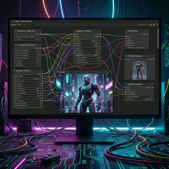Click the vertical scrollbar on the canvas right edge
169x169 pixels.
coord(158,38)
